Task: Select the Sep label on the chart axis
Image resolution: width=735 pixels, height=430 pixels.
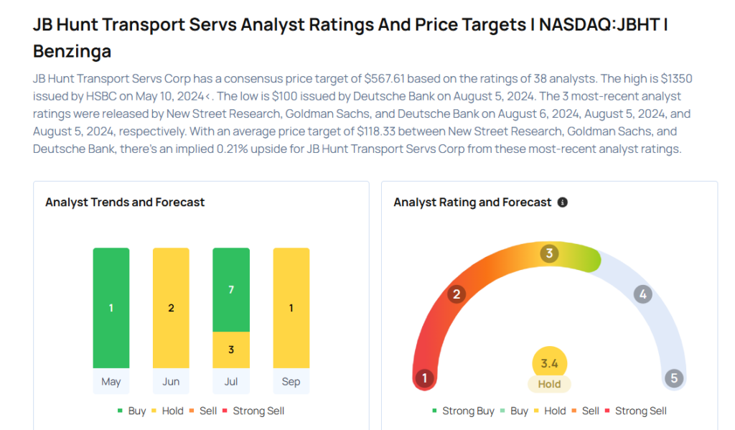Action: [x=291, y=381]
